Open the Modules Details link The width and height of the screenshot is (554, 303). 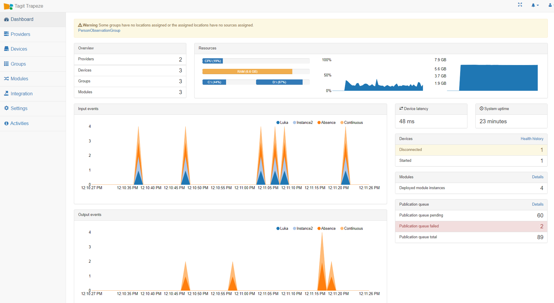(538, 177)
